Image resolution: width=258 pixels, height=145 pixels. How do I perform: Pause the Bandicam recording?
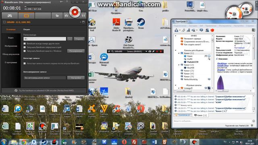(x=83, y=16)
